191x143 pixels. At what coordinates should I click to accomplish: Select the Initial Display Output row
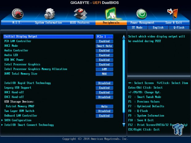point(48,37)
